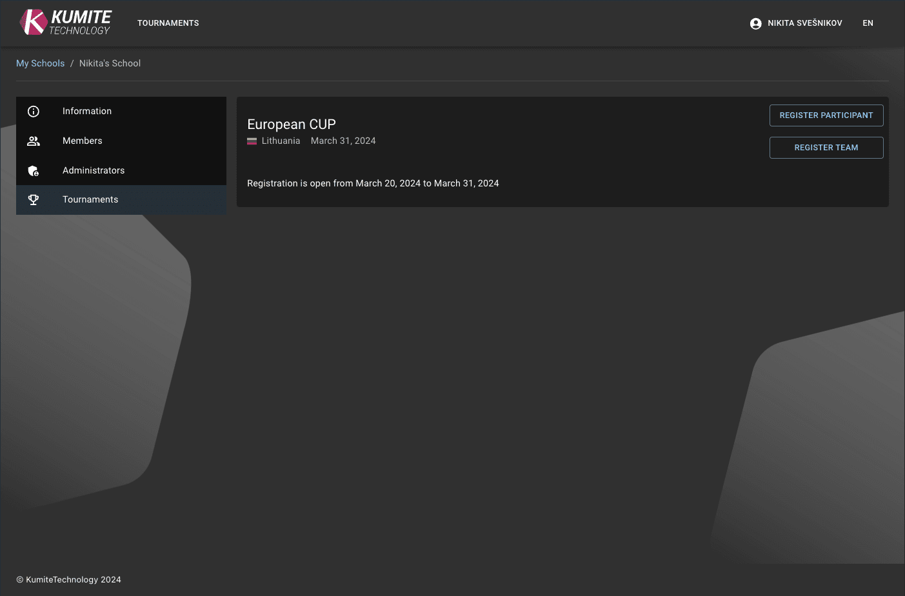This screenshot has height=596, width=905.
Task: Go to the Administrators section label
Action: (x=94, y=171)
